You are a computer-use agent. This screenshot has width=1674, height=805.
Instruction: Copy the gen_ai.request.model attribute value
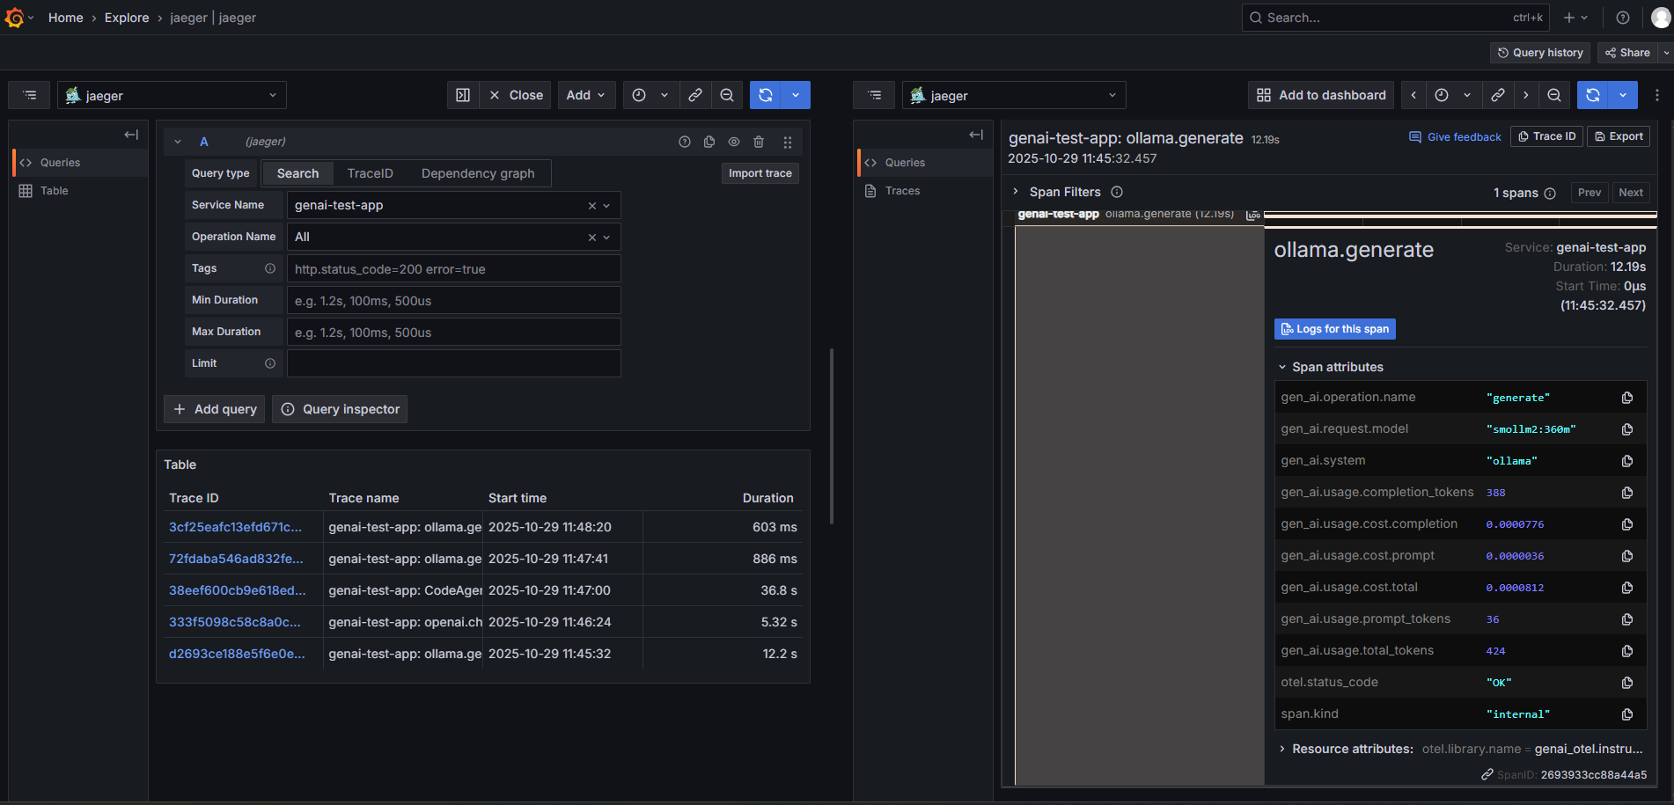[1626, 429]
